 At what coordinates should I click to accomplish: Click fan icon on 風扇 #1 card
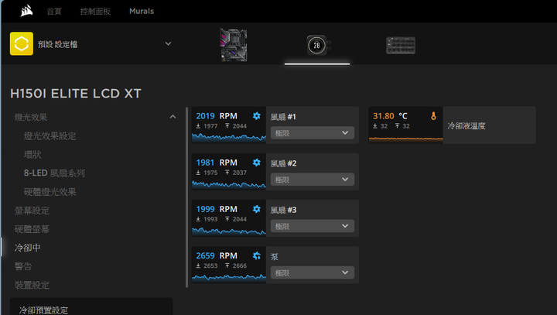pos(257,116)
